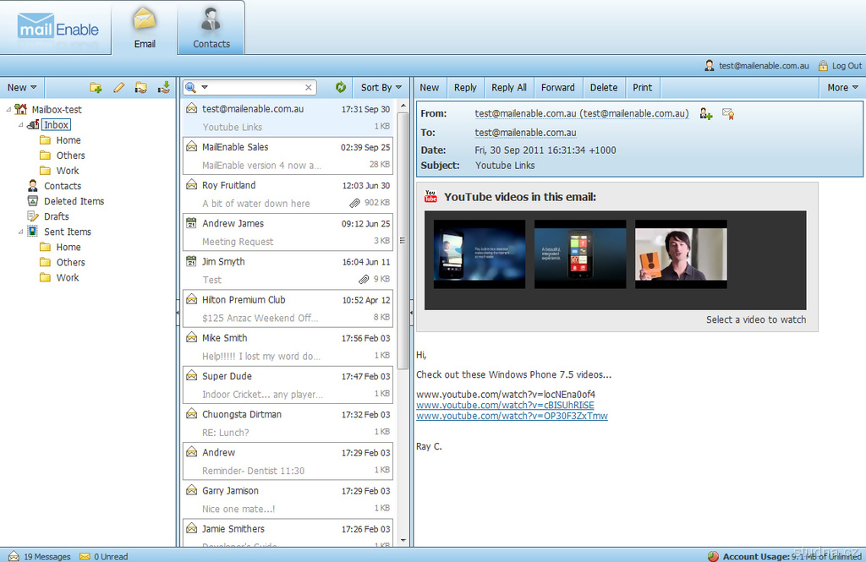Click the share folder icon in folder toolbar
866x562 pixels.
pyautogui.click(x=141, y=88)
